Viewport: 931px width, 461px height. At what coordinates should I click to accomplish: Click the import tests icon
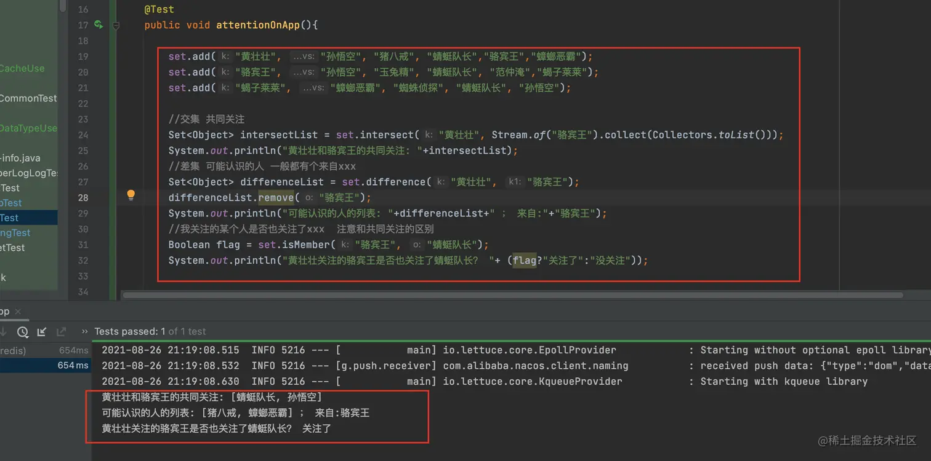click(42, 332)
